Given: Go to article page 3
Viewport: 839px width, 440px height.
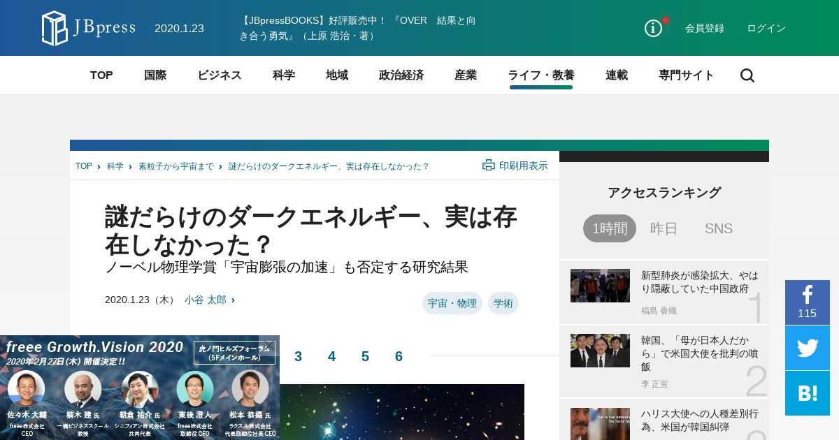Looking at the screenshot, I should tap(298, 356).
